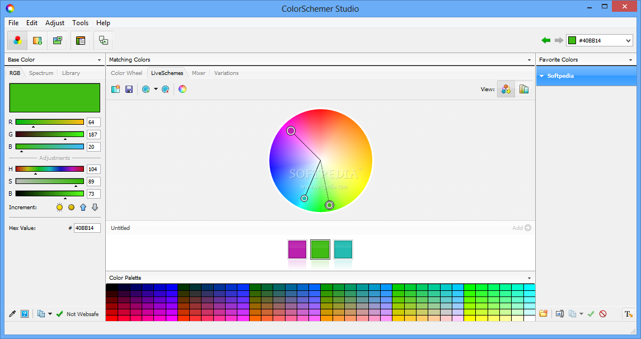Image resolution: width=641 pixels, height=339 pixels.
Task: Click the Untitled scheme name
Action: (120, 228)
